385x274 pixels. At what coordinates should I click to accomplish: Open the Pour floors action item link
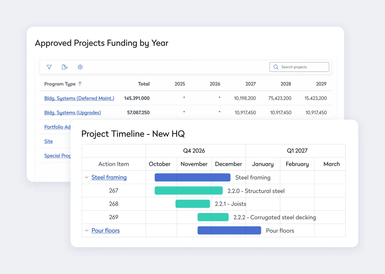pos(106,230)
